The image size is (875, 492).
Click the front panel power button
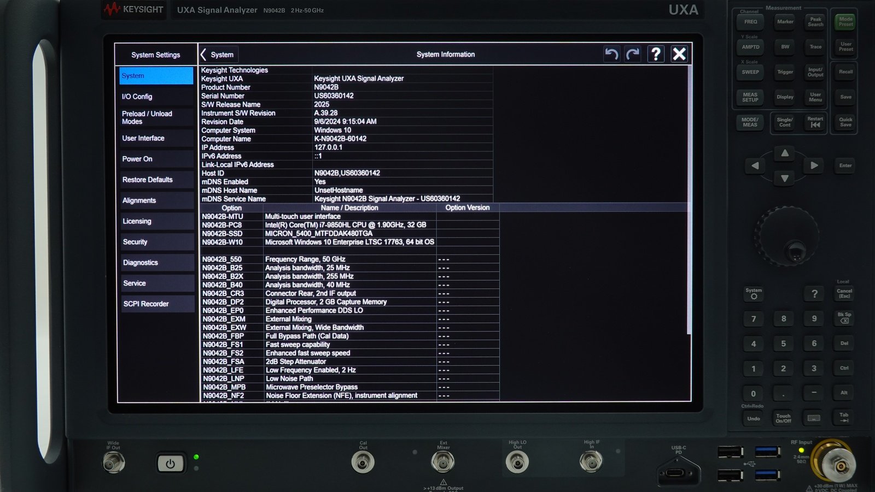(x=170, y=464)
